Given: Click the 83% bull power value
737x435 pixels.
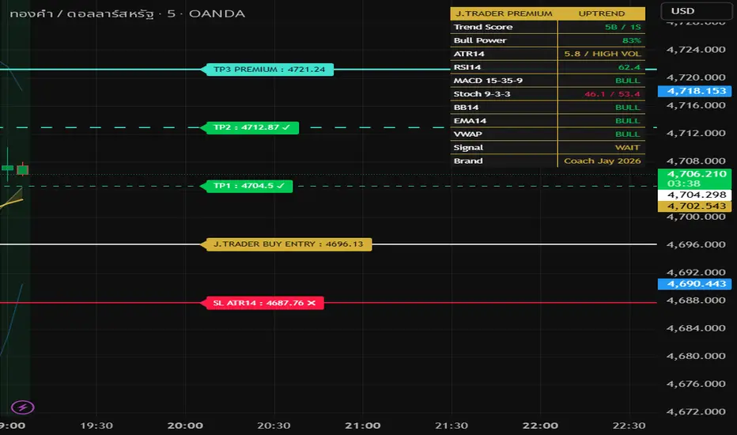Looking at the screenshot, I should pos(631,40).
